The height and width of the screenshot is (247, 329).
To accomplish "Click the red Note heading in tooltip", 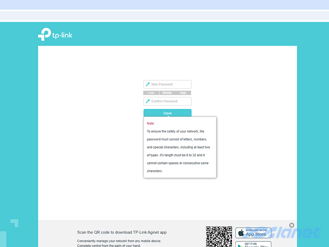I will pyautogui.click(x=151, y=123).
